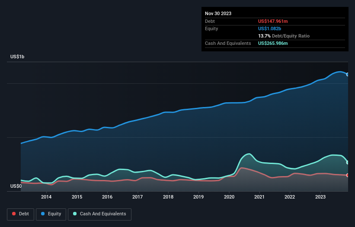The width and height of the screenshot is (355, 227).
Task: Toggle the Debt series legend button
Action: tap(20, 214)
